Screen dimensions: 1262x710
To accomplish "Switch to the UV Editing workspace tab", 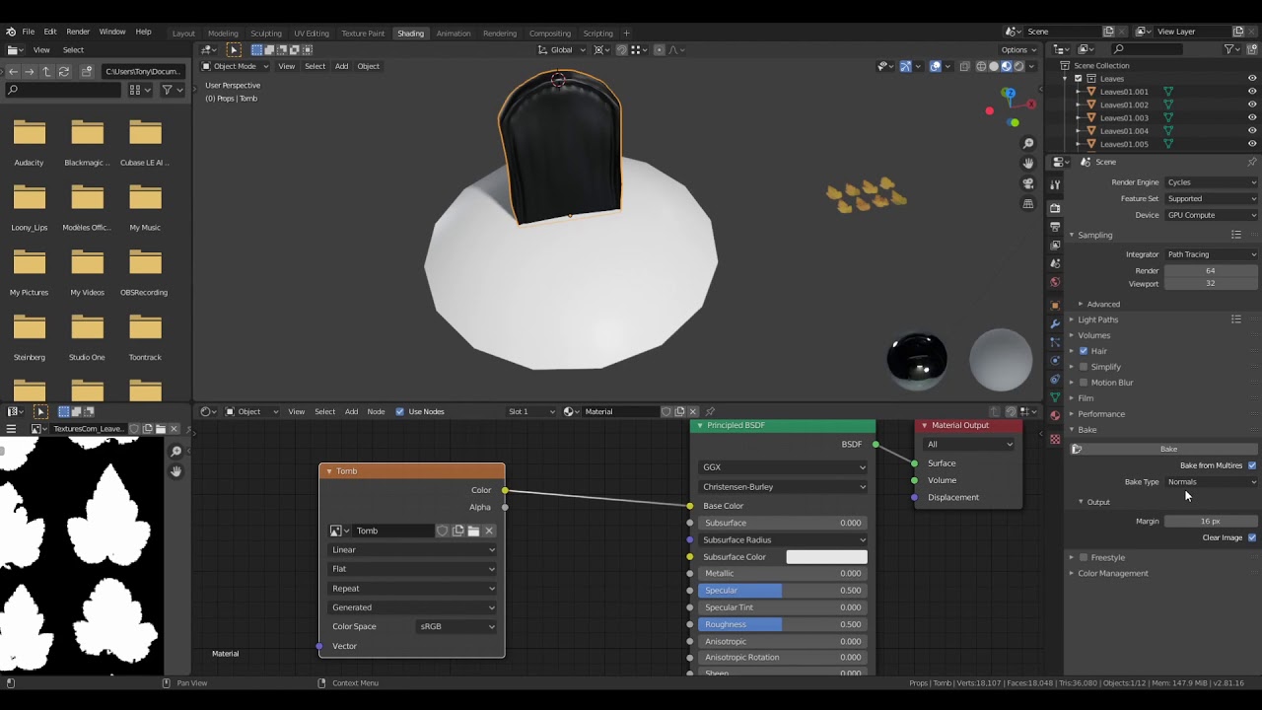I will click(x=312, y=34).
